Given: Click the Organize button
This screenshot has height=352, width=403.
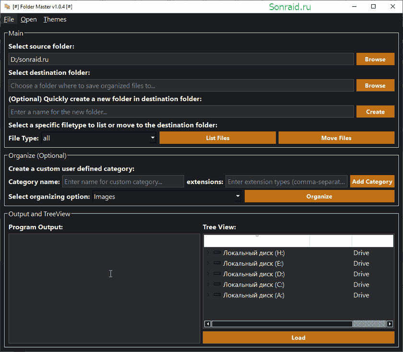Looking at the screenshot, I should tap(319, 196).
